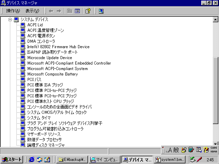This screenshot has height=164, width=219.
Task: Switch to system1.bmp taskbar window
Action: coord(170,160)
